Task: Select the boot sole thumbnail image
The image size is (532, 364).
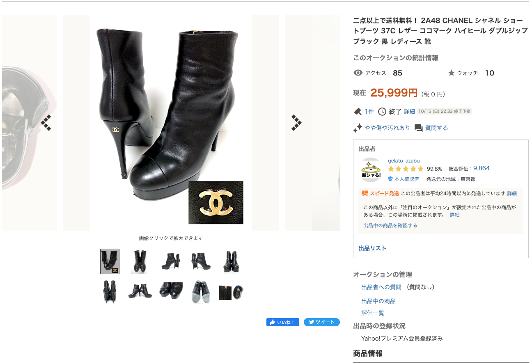Action: coord(201,292)
